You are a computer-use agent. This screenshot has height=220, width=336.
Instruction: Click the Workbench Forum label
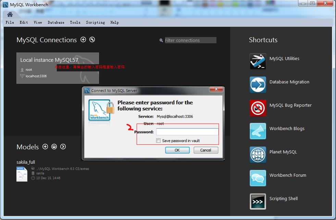coord(288,175)
